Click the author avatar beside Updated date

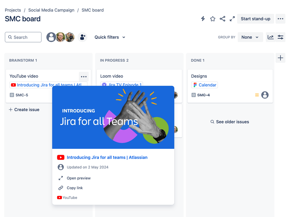point(61,167)
